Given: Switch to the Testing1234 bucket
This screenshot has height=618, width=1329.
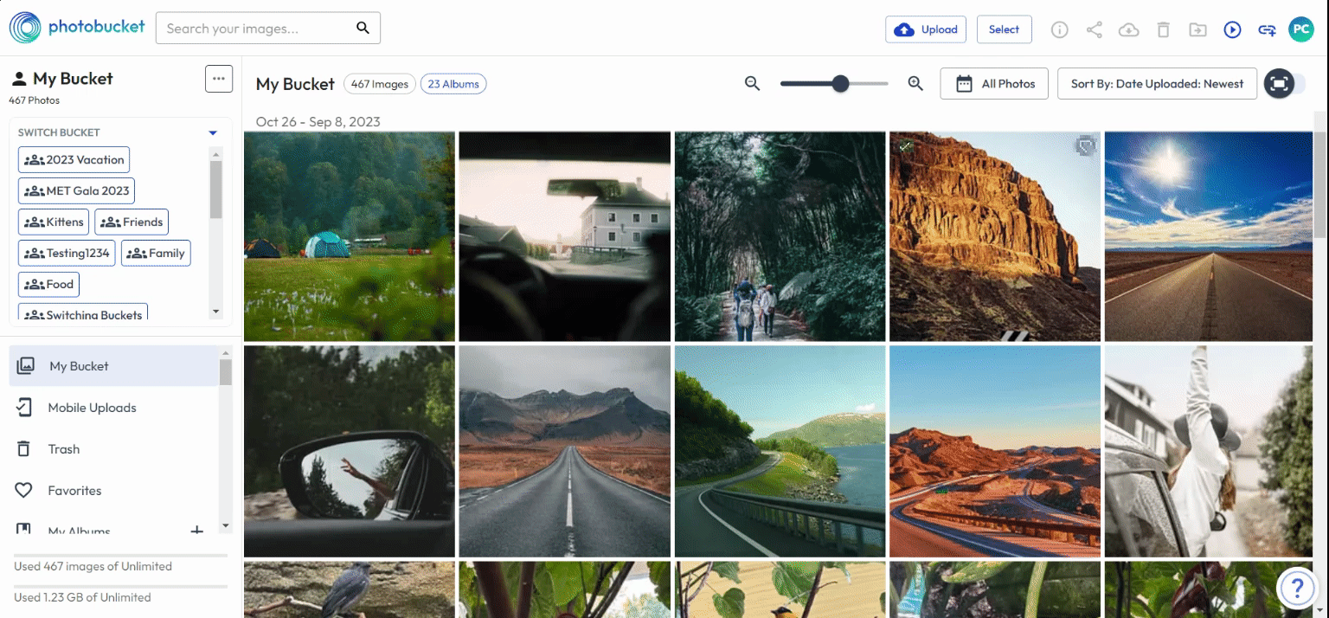Looking at the screenshot, I should pyautogui.click(x=67, y=254).
